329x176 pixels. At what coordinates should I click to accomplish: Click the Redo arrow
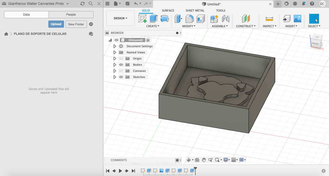[146, 4]
